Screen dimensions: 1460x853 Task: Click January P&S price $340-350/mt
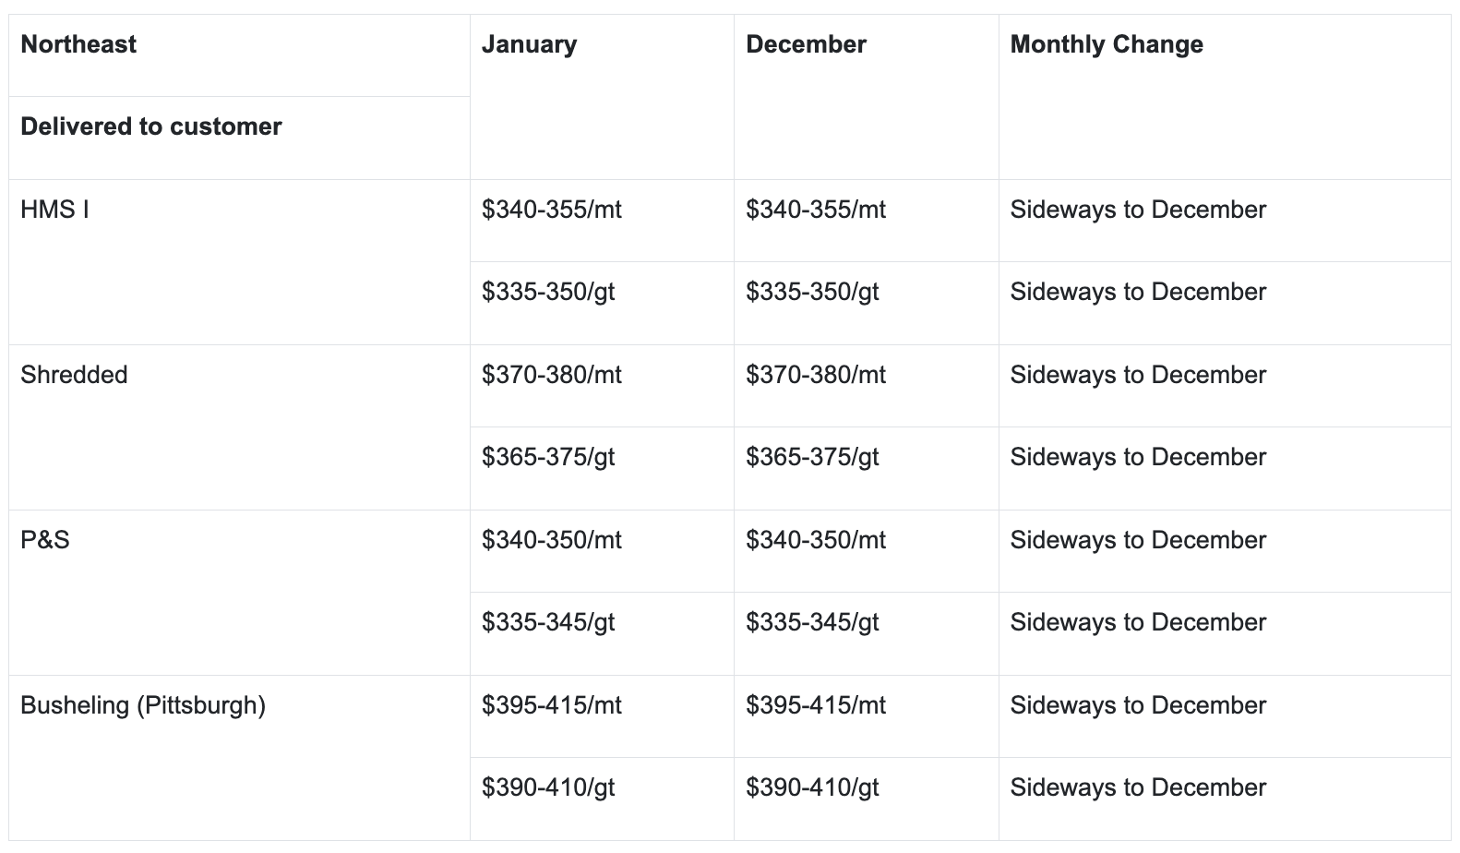tap(551, 540)
